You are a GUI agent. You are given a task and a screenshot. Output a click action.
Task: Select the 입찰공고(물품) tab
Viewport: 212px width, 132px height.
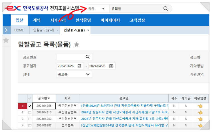click(74, 30)
